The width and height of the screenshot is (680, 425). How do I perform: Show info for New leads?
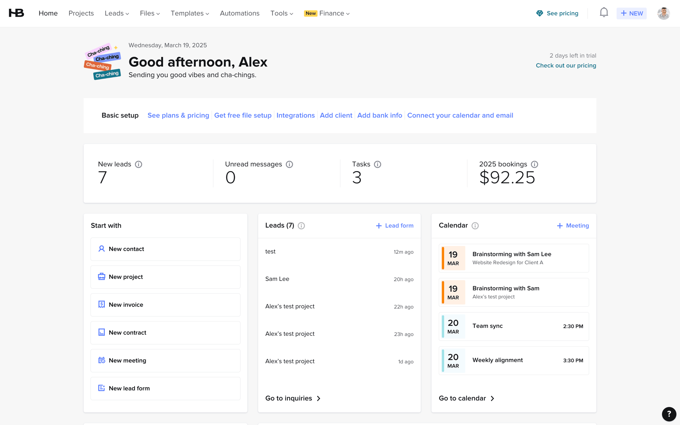click(138, 164)
